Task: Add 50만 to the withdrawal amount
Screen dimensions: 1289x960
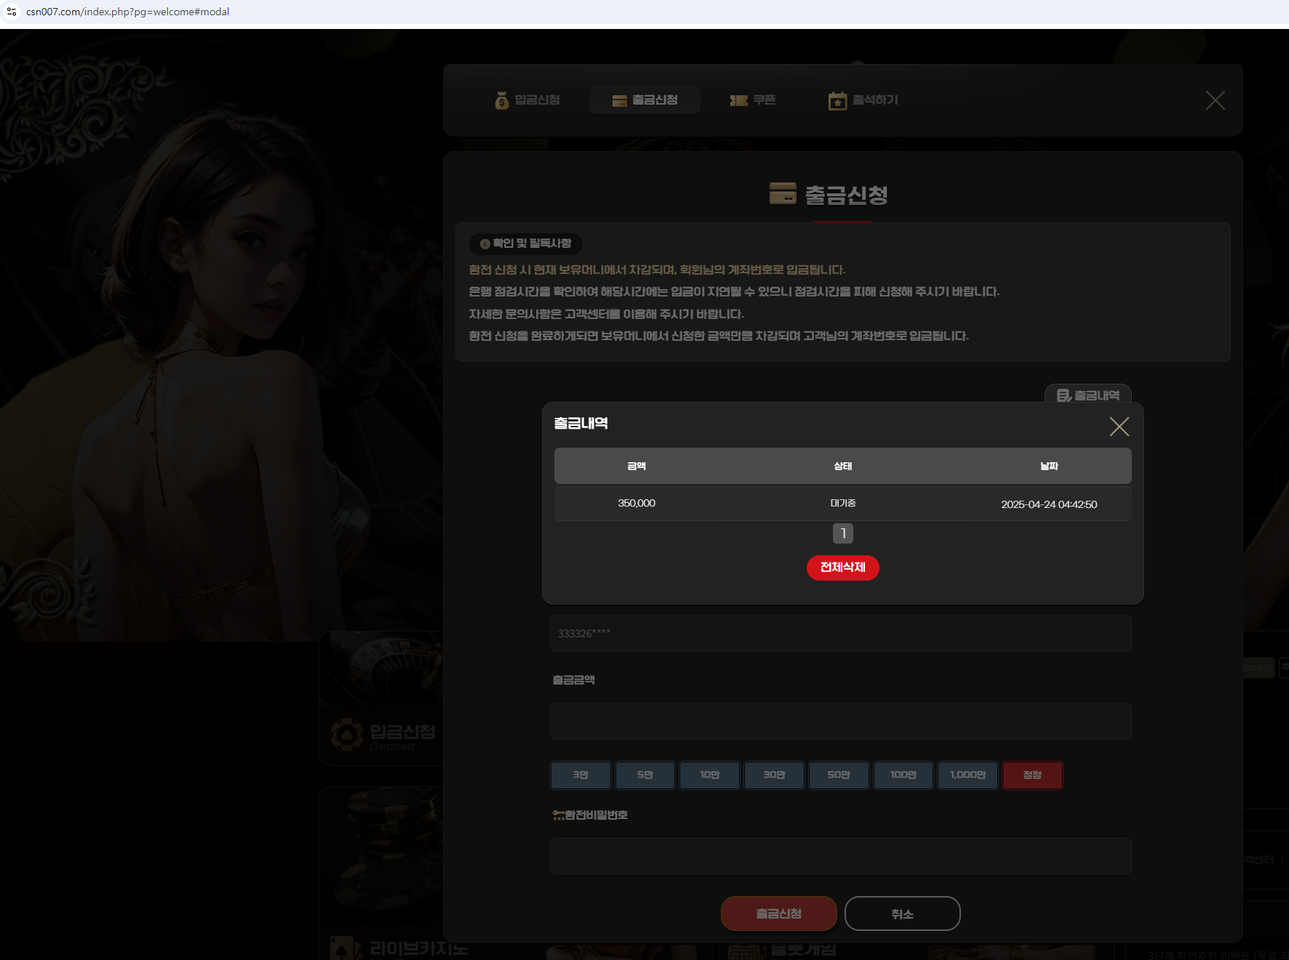Action: [x=839, y=775]
